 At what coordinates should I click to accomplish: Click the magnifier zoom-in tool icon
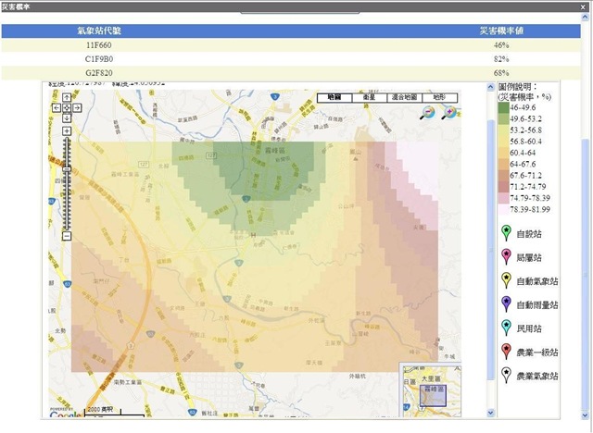click(451, 113)
